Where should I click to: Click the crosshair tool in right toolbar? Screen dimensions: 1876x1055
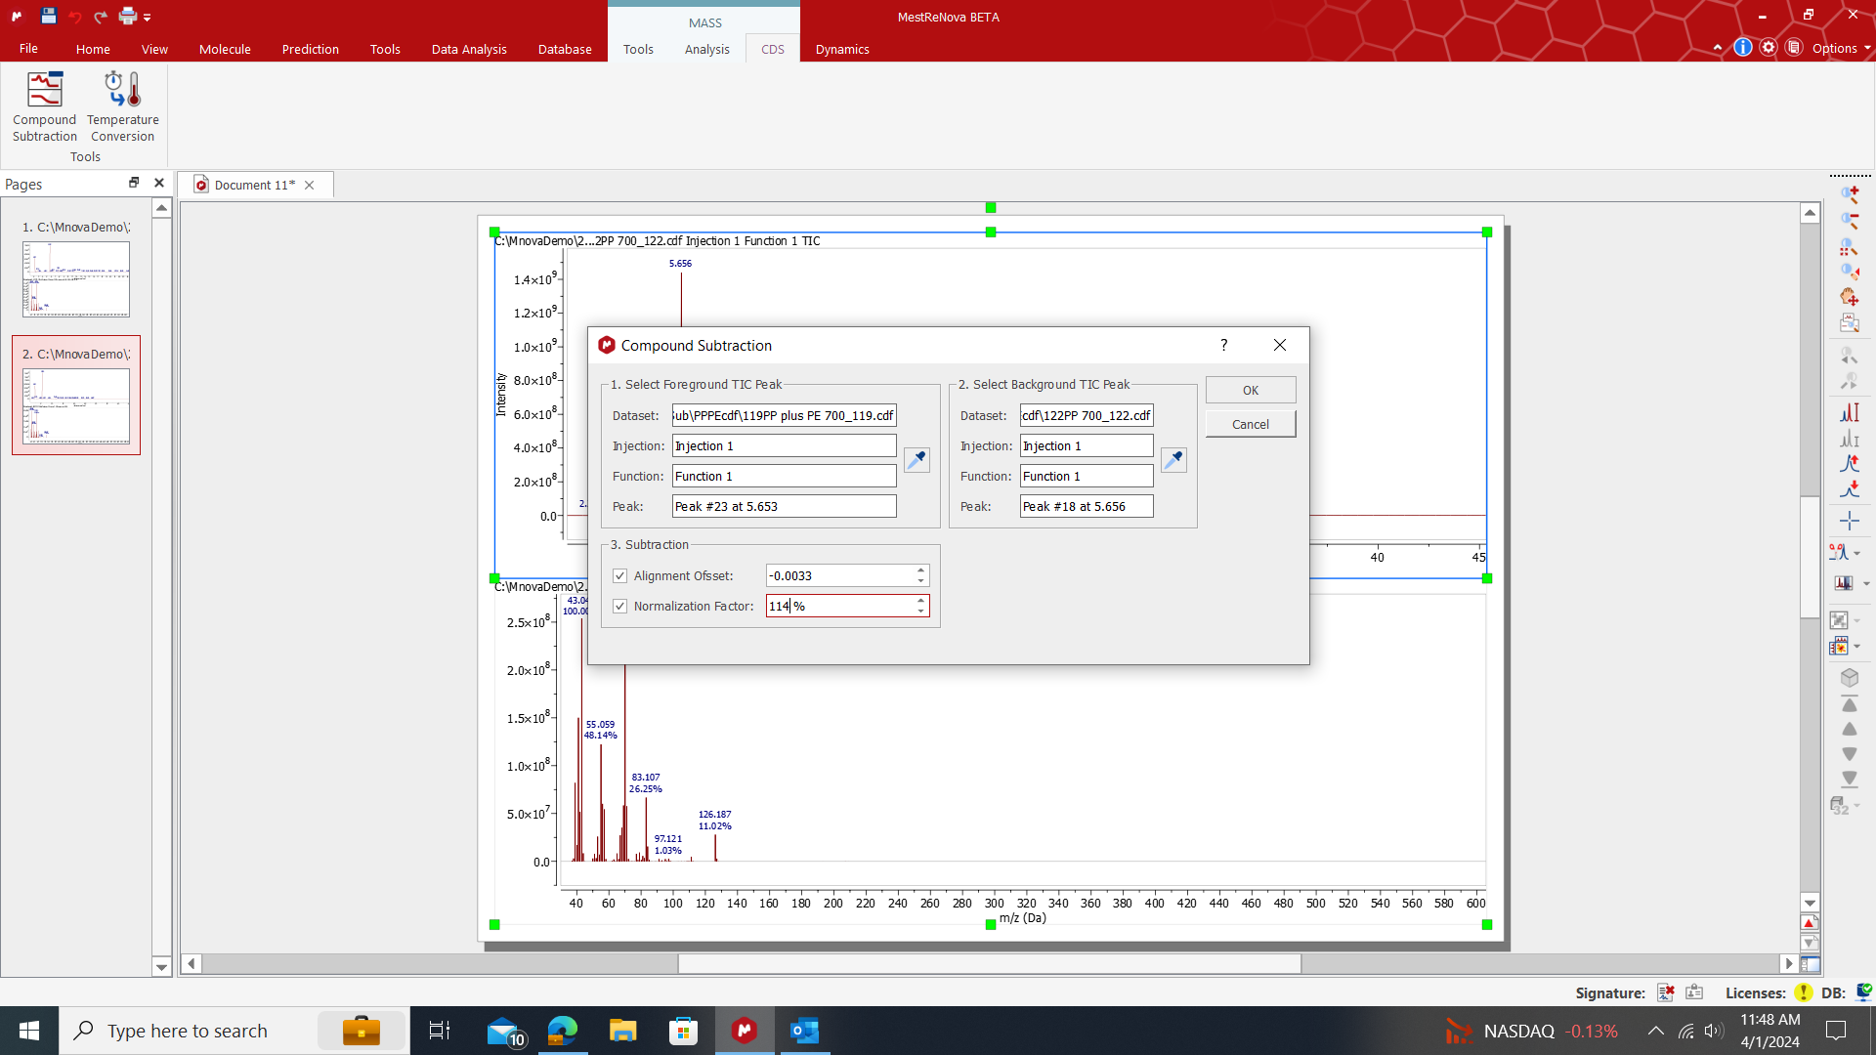pyautogui.click(x=1849, y=521)
